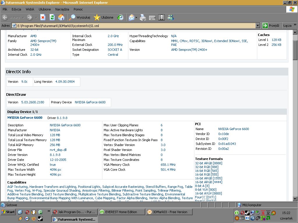
Task: Open Opera from the Quick Launch
Action: [x=27, y=212]
